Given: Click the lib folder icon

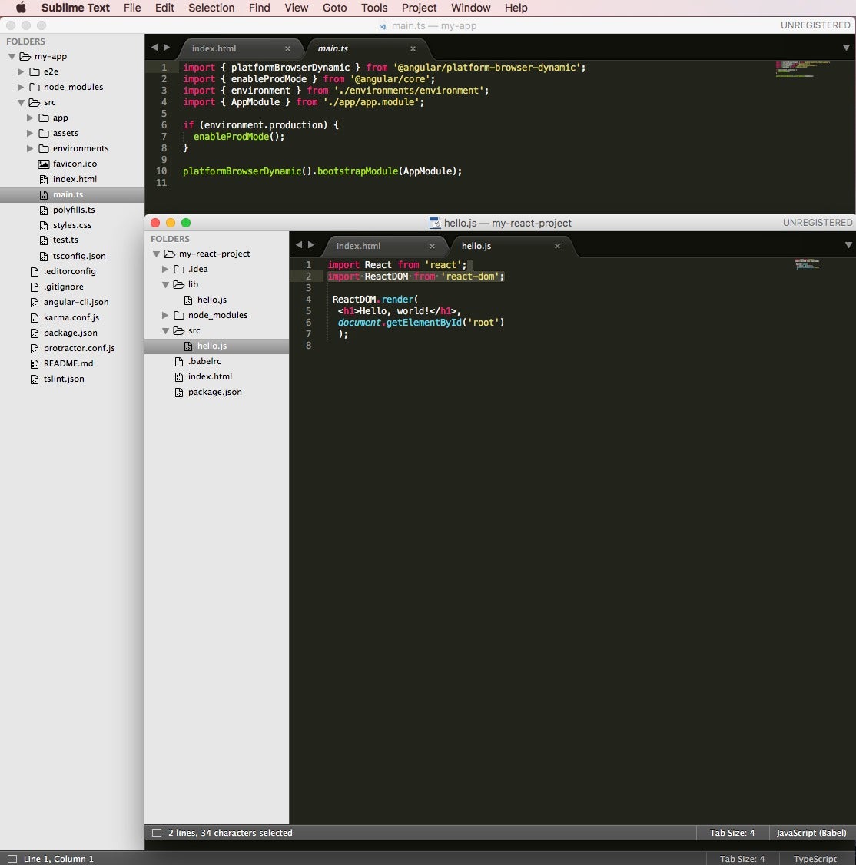Looking at the screenshot, I should (179, 285).
